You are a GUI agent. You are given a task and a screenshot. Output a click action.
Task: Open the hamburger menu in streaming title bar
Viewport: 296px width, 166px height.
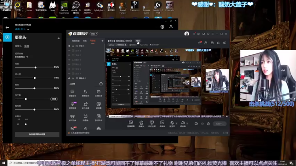(212, 34)
